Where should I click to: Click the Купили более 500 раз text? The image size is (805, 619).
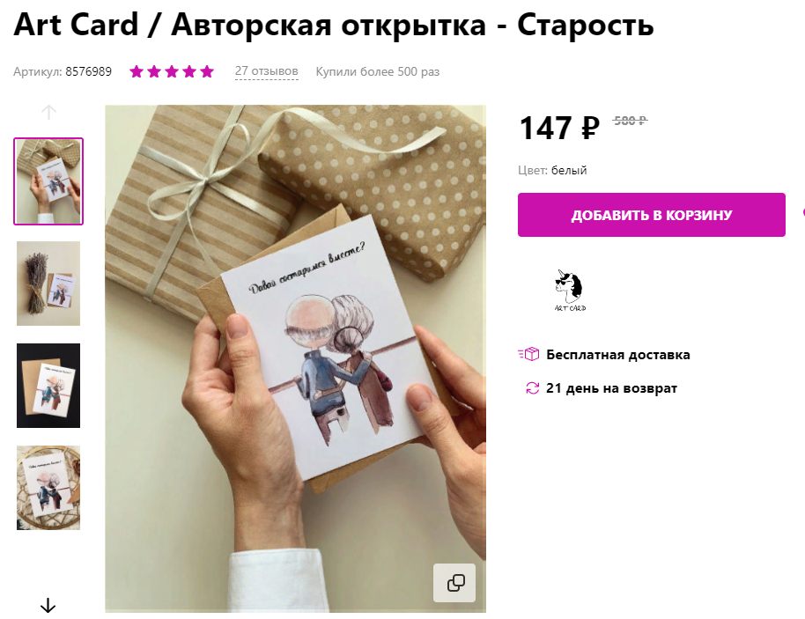(378, 71)
